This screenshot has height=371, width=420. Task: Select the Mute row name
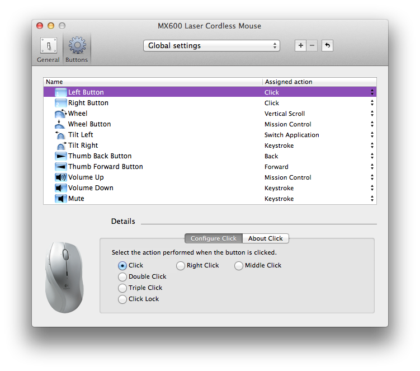point(77,199)
